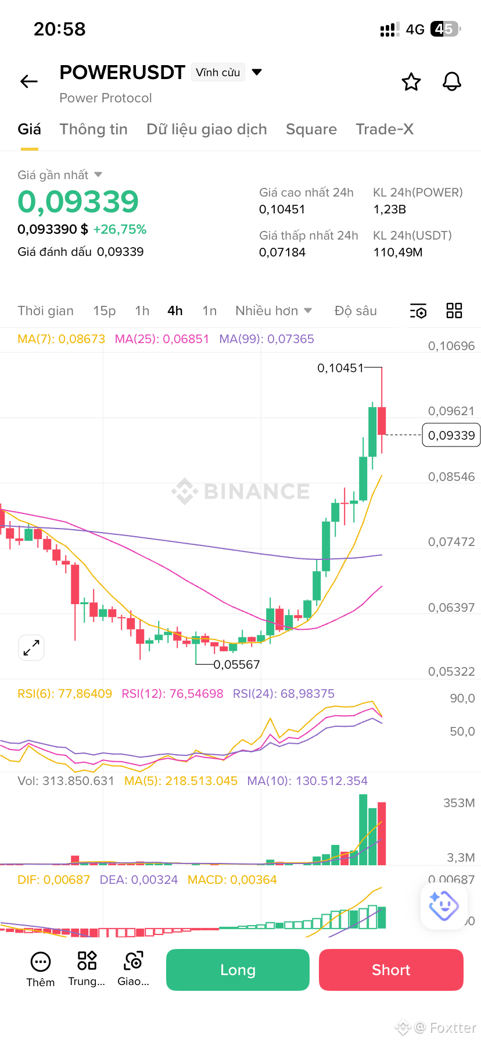Tap the +26,75% change value
The height and width of the screenshot is (1042, 481).
pos(120,230)
